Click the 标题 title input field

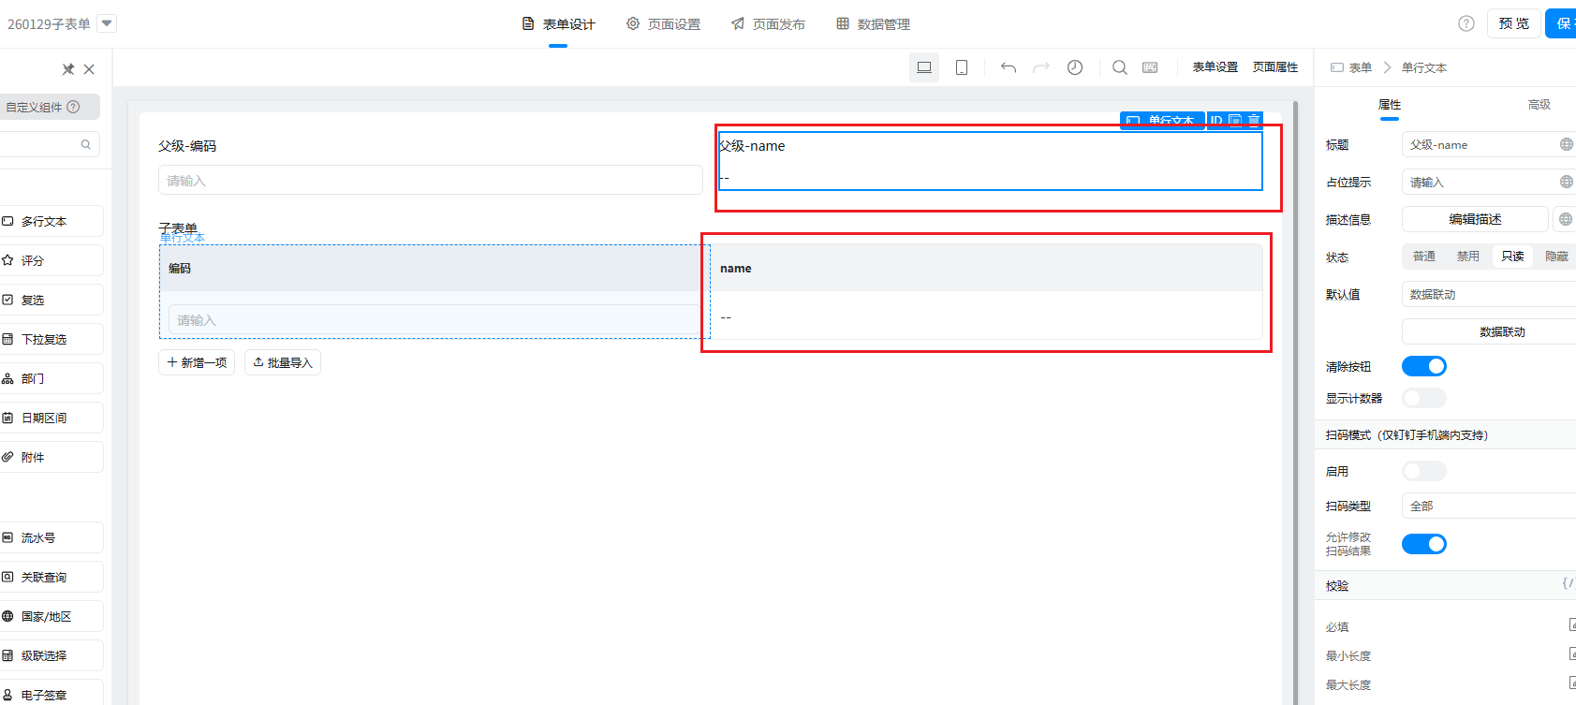click(x=1489, y=144)
